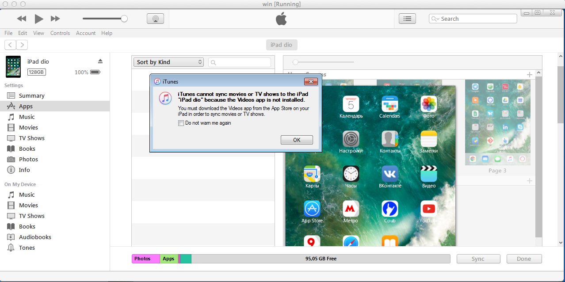Open Audiobooks under On My Device

pyautogui.click(x=55, y=237)
